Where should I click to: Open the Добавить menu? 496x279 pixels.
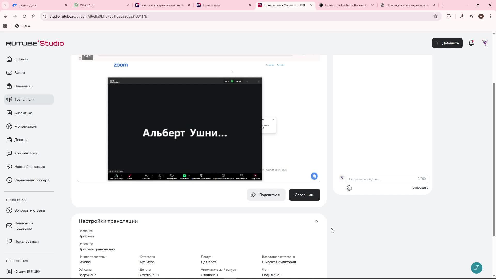[447, 43]
